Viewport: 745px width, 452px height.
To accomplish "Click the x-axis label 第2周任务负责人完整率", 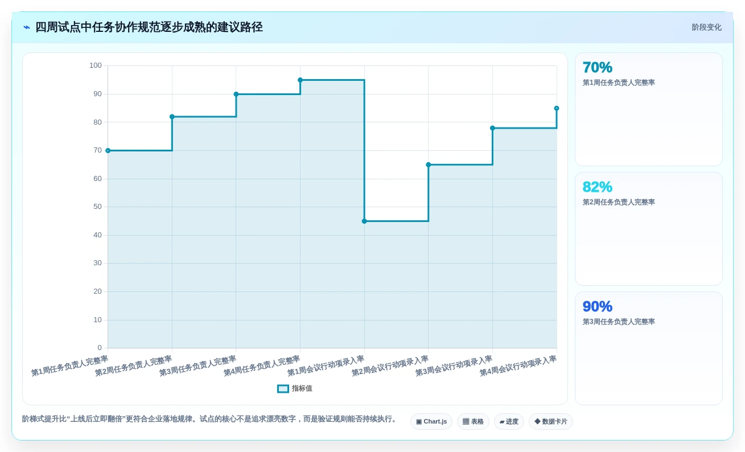I will 133,366.
